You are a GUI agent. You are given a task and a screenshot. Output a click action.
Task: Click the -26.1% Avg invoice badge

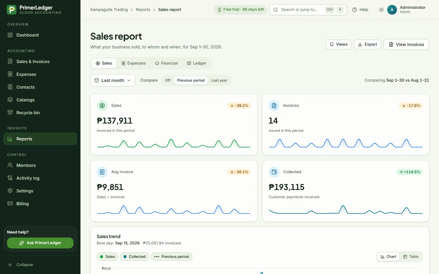coord(239,172)
